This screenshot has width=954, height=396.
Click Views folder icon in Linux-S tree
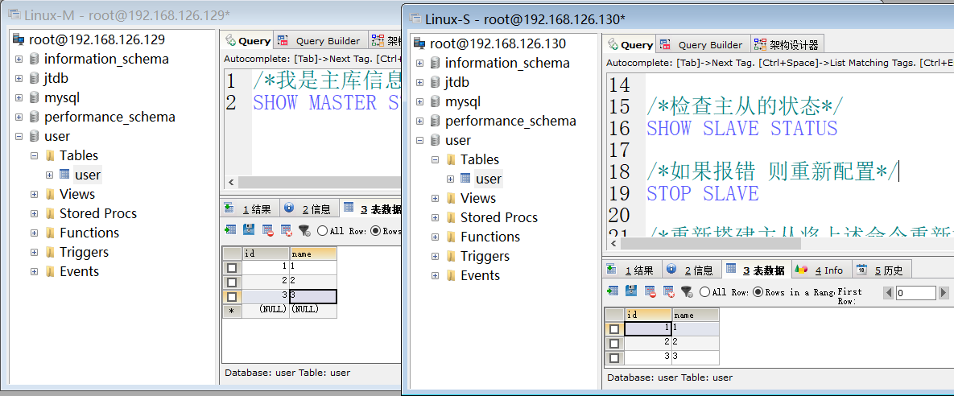[x=451, y=198]
